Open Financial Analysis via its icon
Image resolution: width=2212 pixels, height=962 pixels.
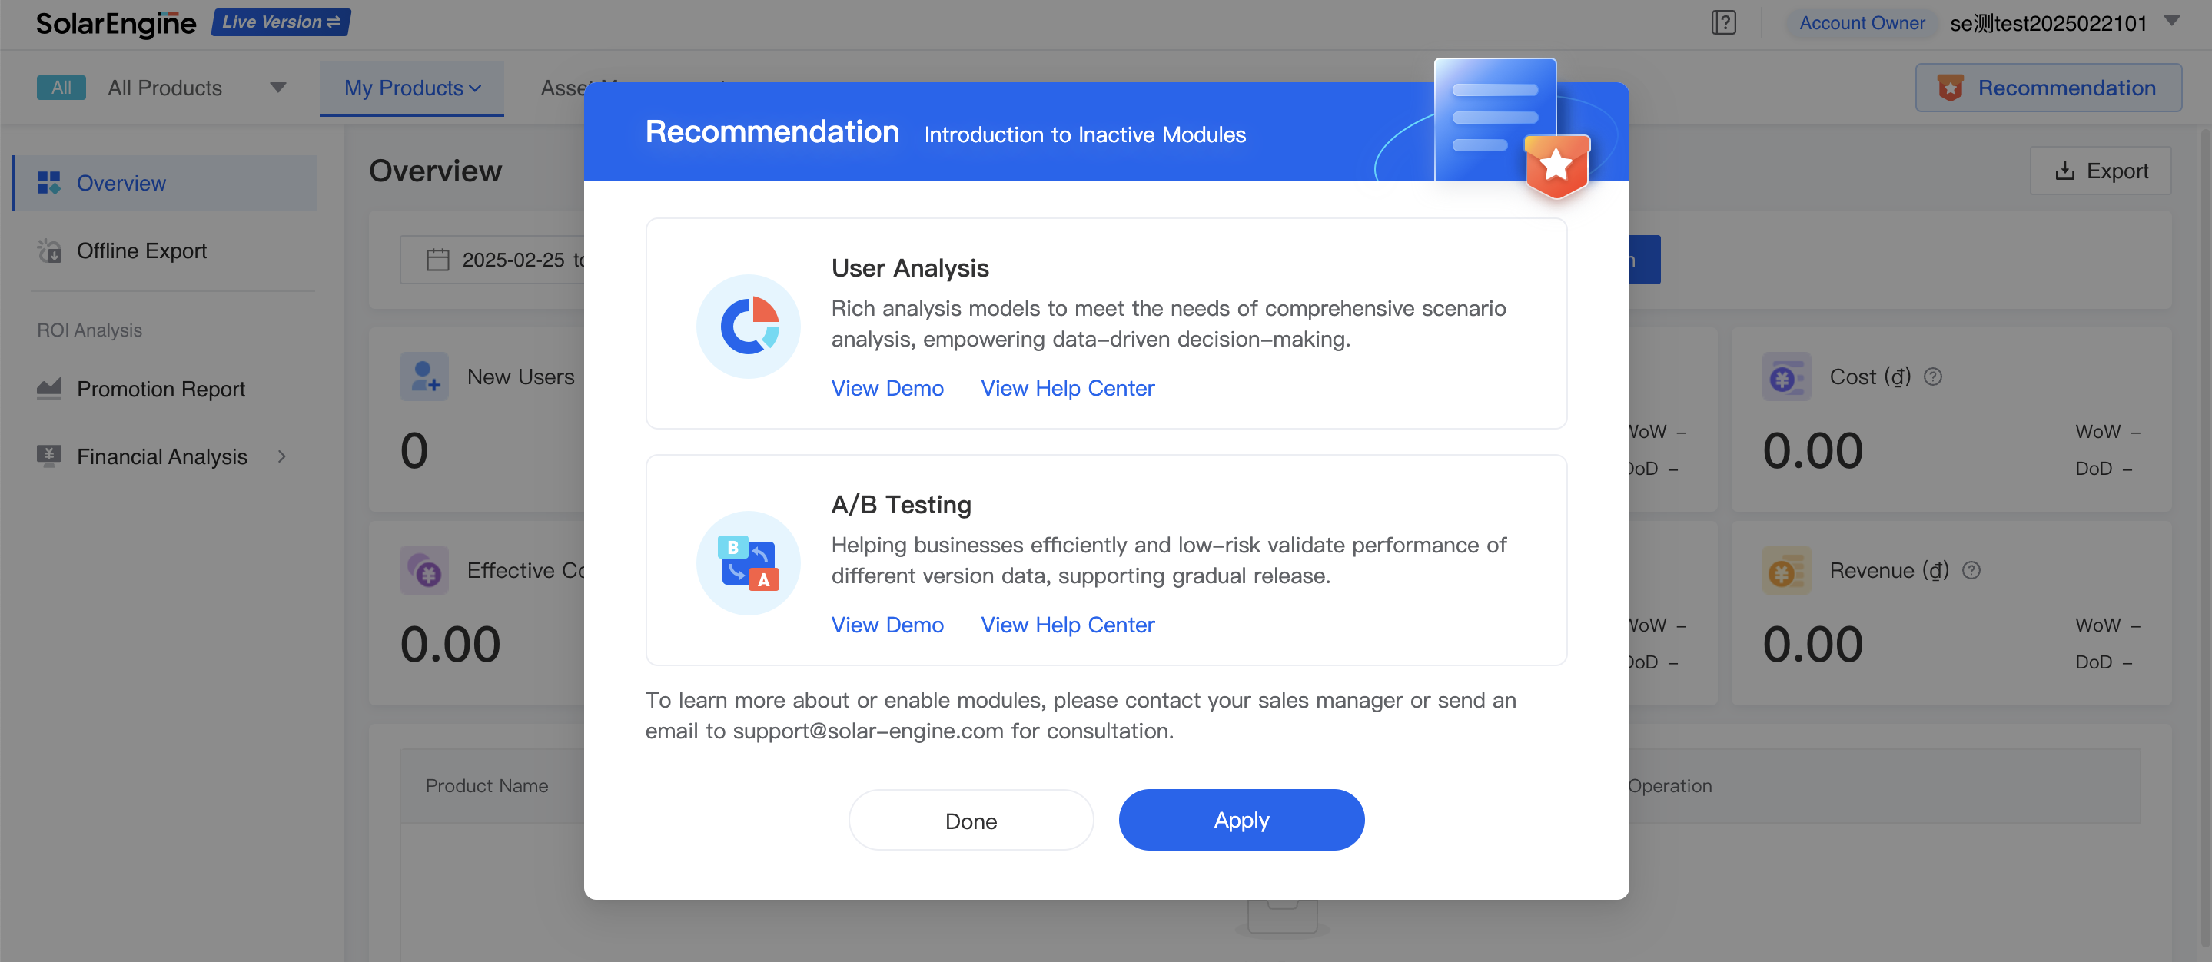49,456
